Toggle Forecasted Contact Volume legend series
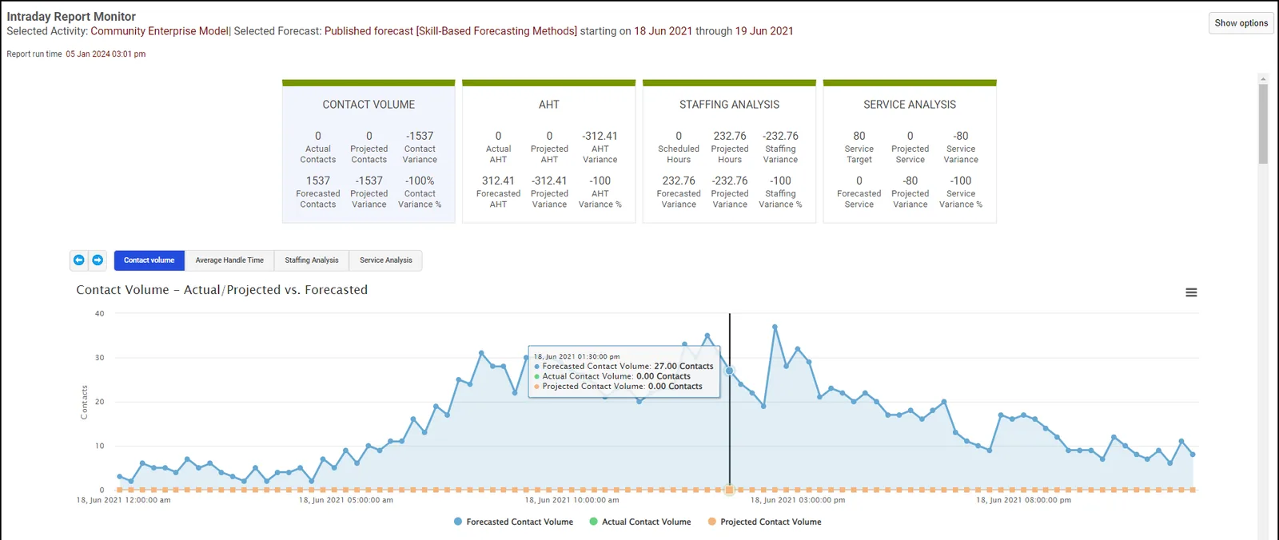 pos(513,522)
